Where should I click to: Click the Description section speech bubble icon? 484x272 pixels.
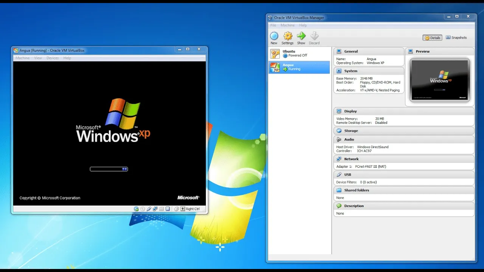(339, 206)
